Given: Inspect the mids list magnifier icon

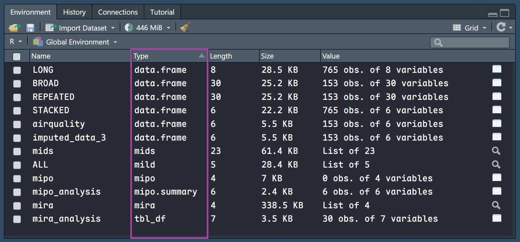Looking at the screenshot, I should (x=496, y=151).
